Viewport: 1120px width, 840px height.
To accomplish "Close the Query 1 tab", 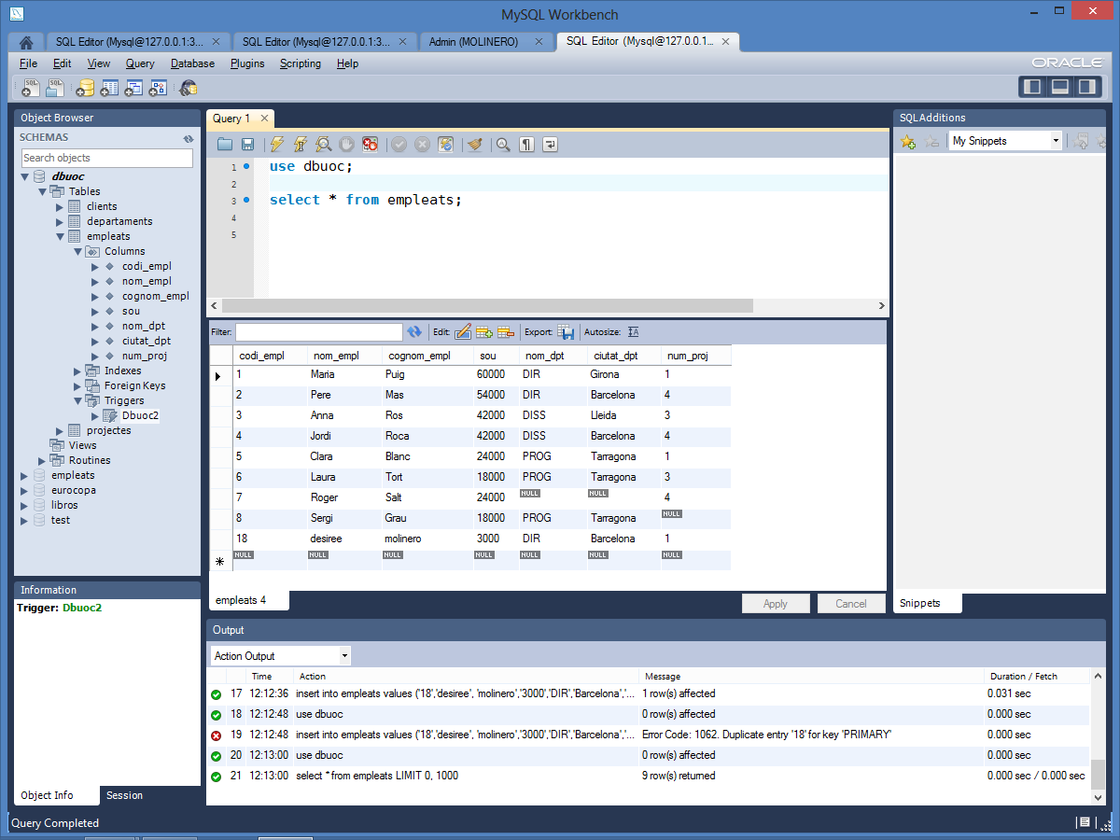I will [x=264, y=119].
